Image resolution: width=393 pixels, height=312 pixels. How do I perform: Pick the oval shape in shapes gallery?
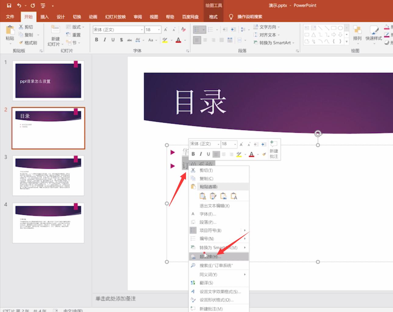pos(340,28)
